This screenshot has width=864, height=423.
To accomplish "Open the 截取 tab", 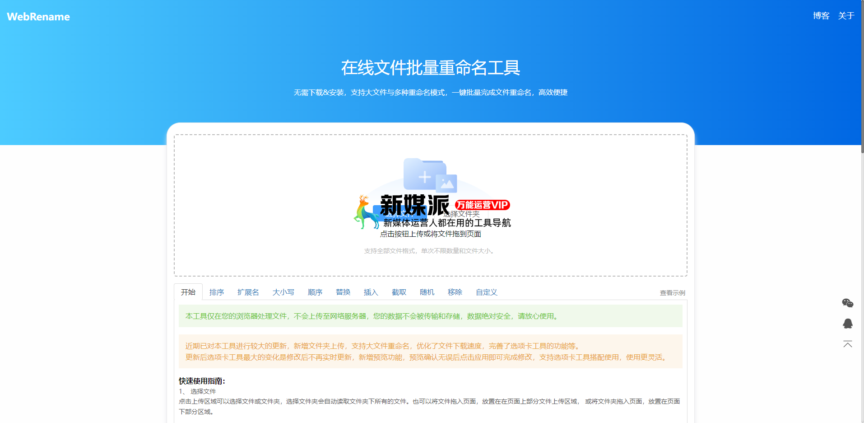I will pos(399,292).
